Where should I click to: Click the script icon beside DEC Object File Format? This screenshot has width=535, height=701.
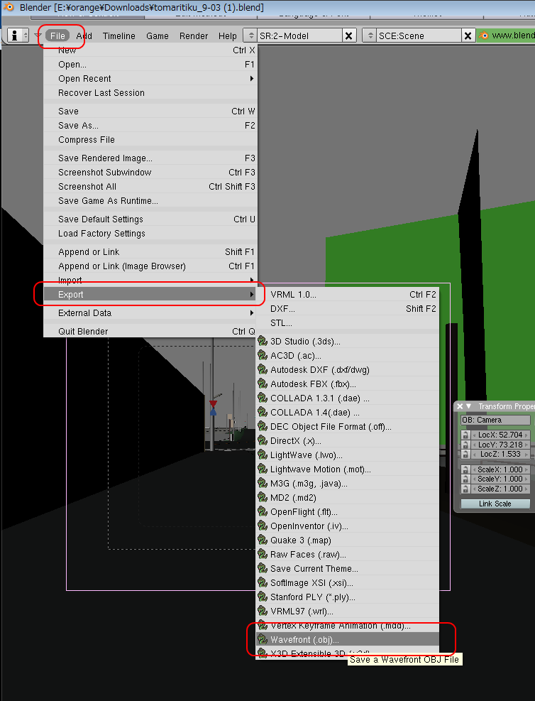coord(263,427)
